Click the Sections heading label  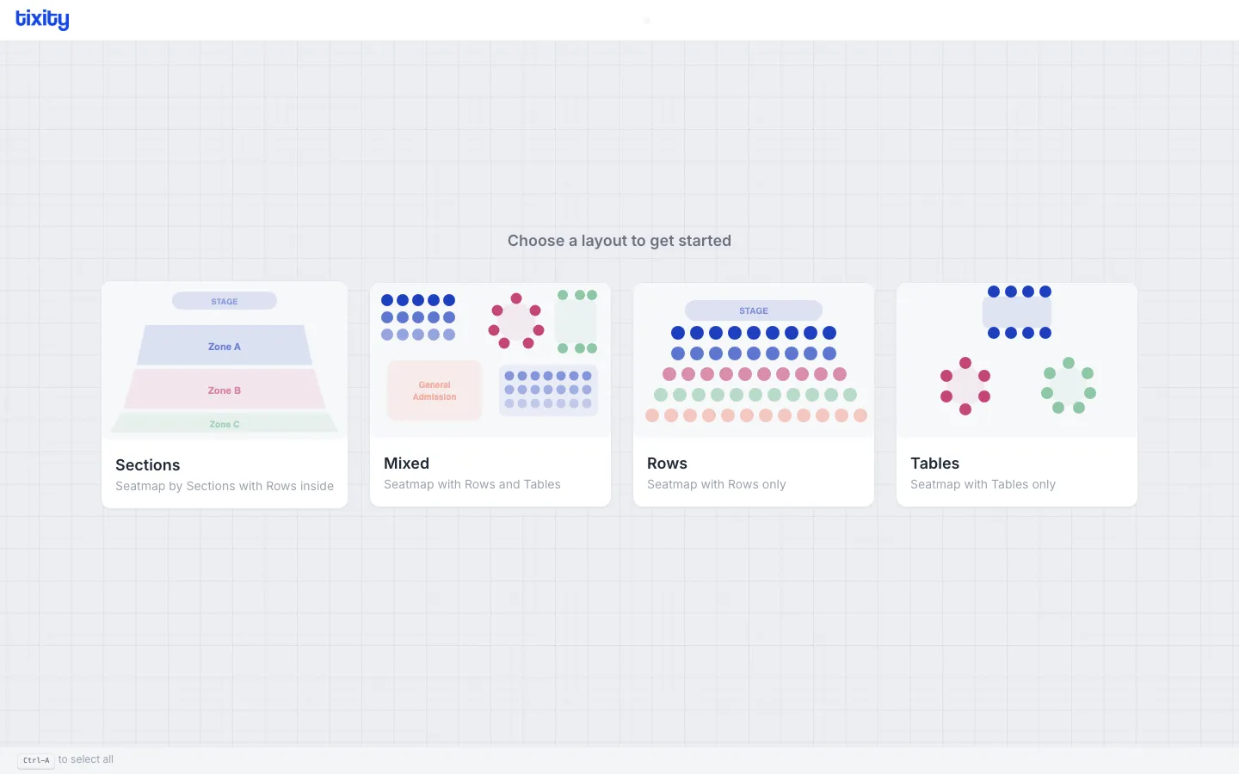[147, 464]
